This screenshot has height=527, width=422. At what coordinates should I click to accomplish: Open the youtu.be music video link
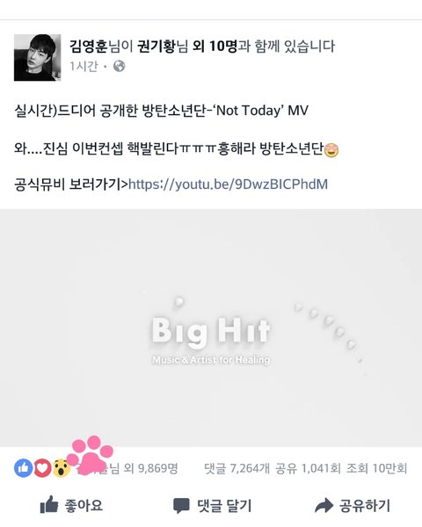229,184
